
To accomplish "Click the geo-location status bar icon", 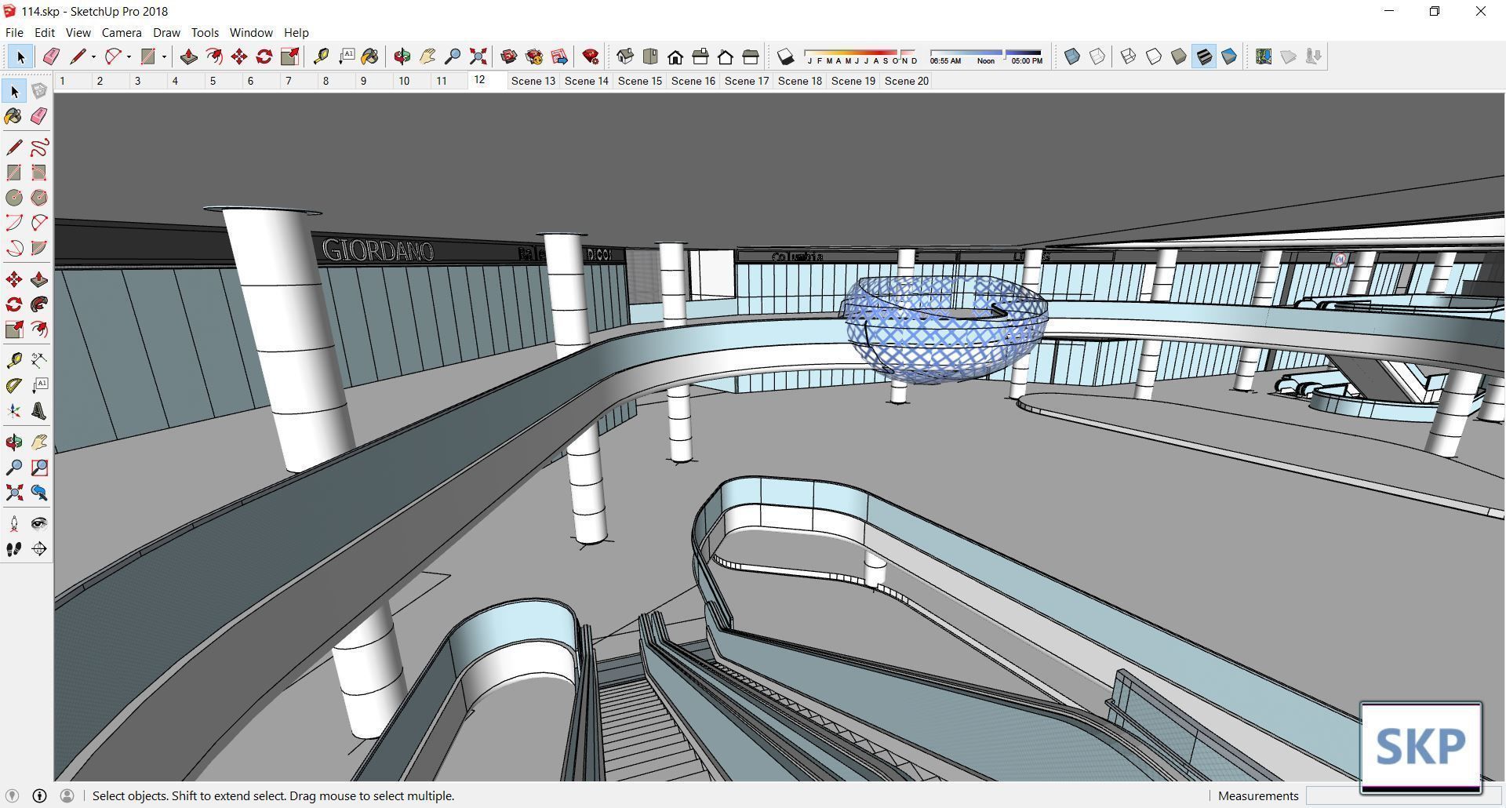I will pos(13,795).
